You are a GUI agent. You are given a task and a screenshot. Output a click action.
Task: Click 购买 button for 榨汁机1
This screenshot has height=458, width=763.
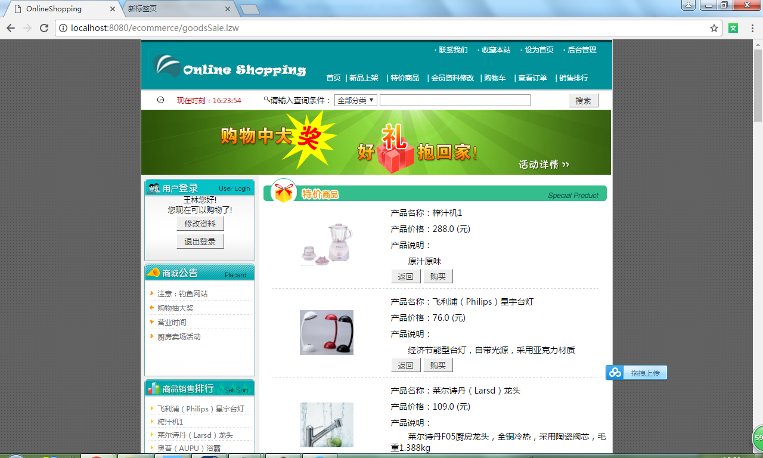coord(438,276)
